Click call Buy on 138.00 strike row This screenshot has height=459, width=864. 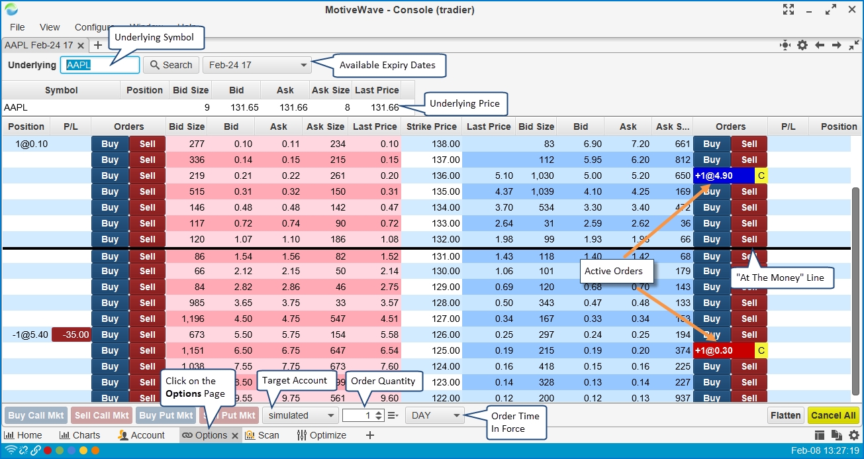tap(110, 144)
